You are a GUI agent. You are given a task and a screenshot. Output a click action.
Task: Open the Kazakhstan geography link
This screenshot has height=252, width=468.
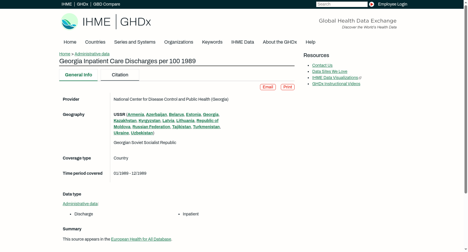point(125,121)
